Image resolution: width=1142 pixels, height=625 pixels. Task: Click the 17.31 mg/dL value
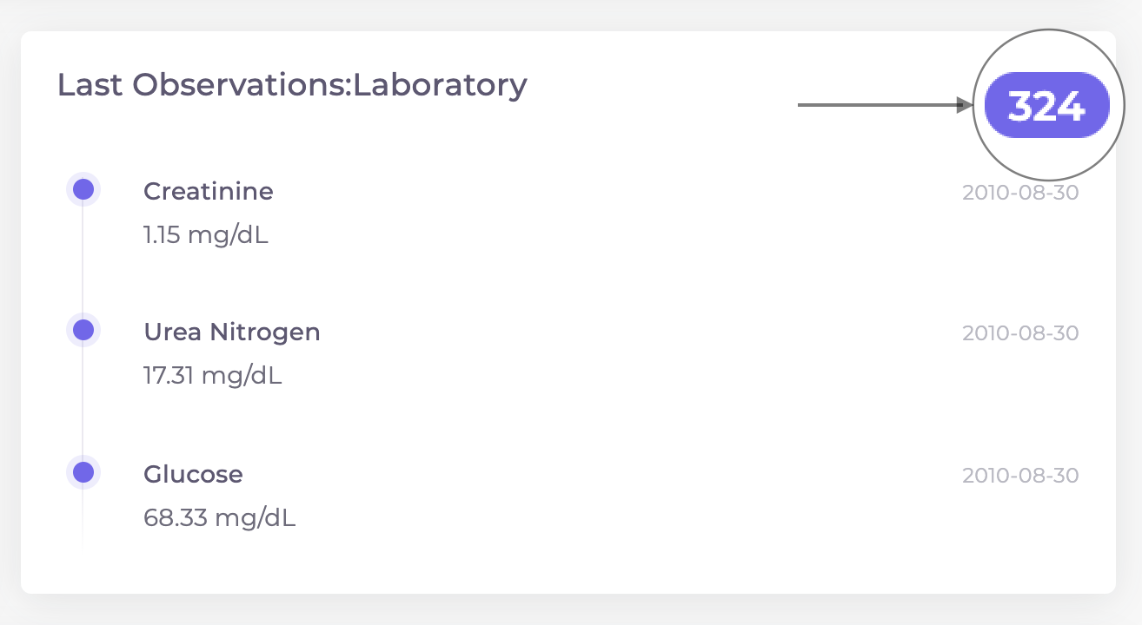pos(213,377)
